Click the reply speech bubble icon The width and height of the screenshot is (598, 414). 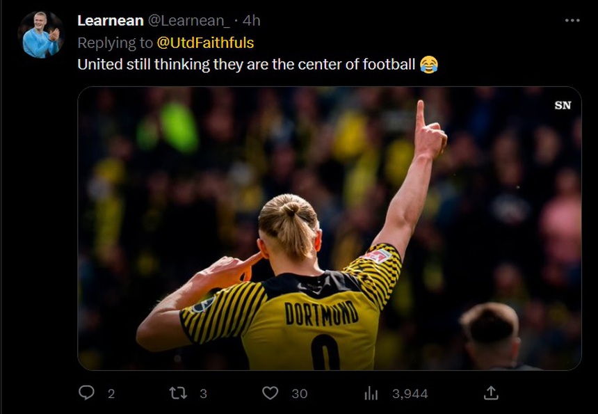pos(86,392)
